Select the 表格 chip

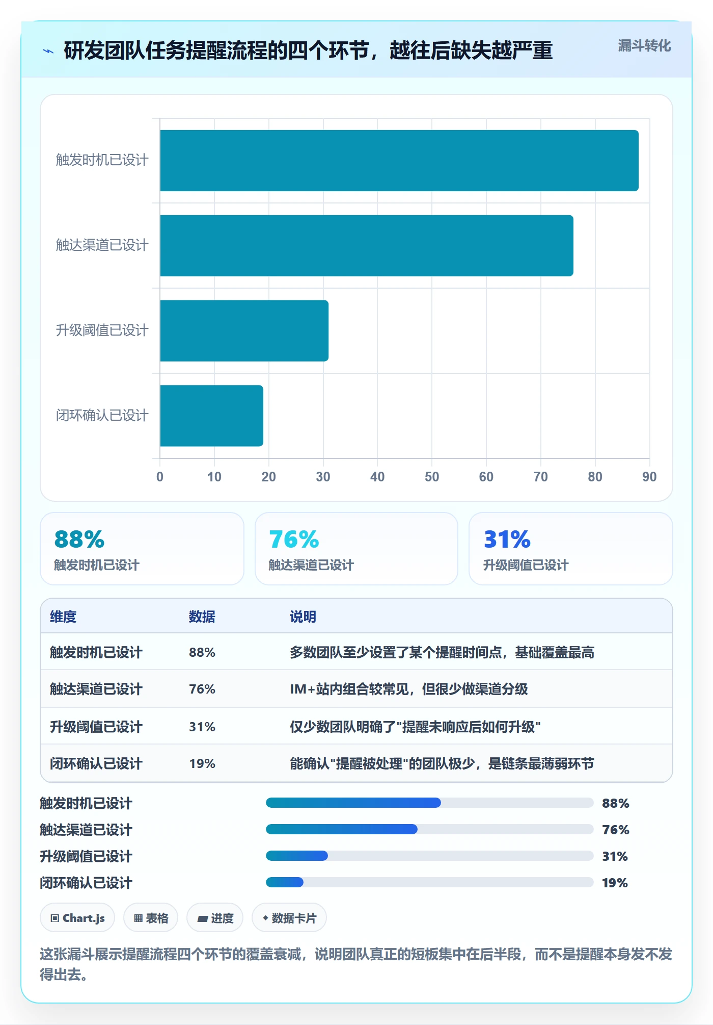151,918
